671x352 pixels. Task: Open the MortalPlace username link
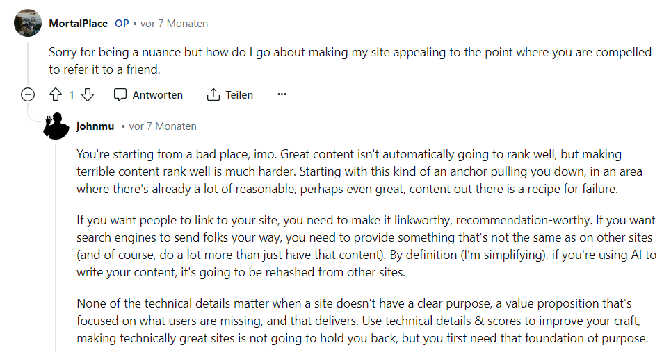click(x=79, y=24)
